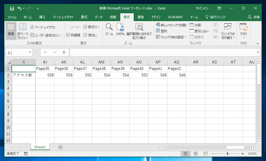This screenshot has height=161, width=266.
Task: Click the zoom in plus button
Action: [243, 154]
